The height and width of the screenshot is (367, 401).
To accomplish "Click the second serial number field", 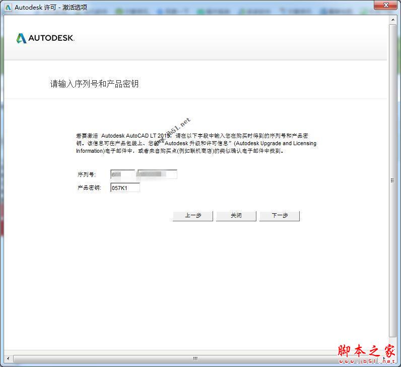I will tap(157, 174).
